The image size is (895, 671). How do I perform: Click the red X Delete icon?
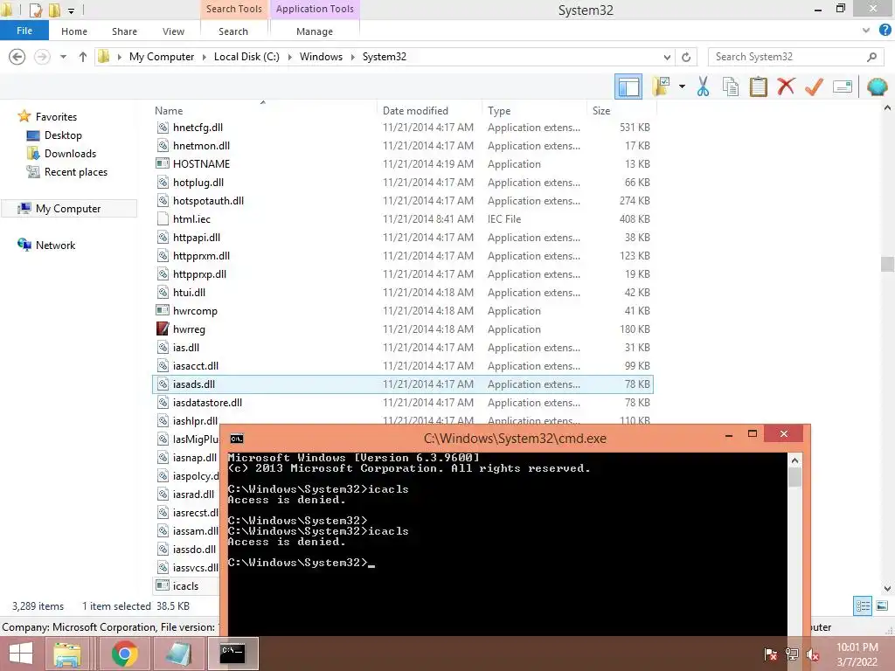tap(786, 86)
